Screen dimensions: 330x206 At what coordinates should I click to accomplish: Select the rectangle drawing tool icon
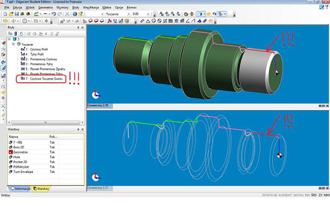click(36, 21)
